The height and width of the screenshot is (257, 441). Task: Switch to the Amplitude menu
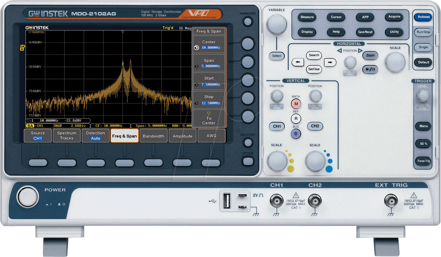(182, 135)
